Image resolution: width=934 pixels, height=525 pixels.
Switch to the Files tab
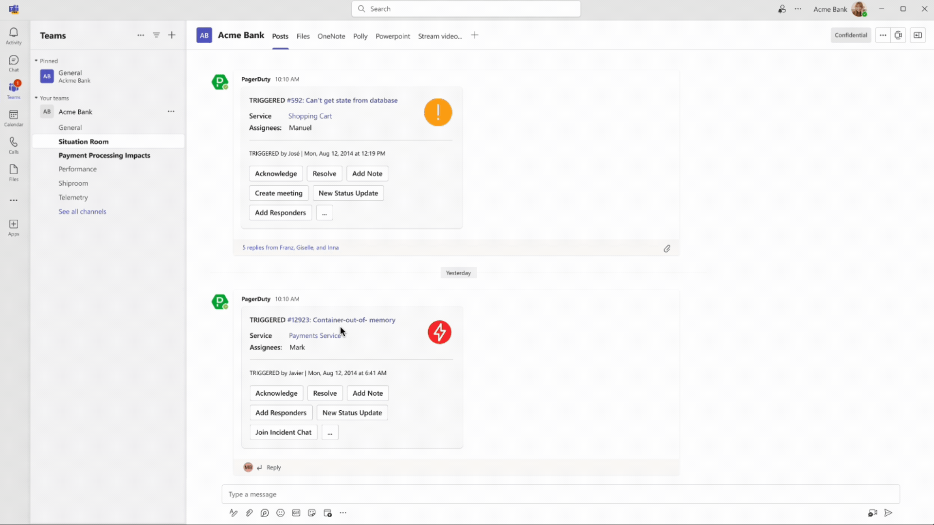(x=303, y=35)
